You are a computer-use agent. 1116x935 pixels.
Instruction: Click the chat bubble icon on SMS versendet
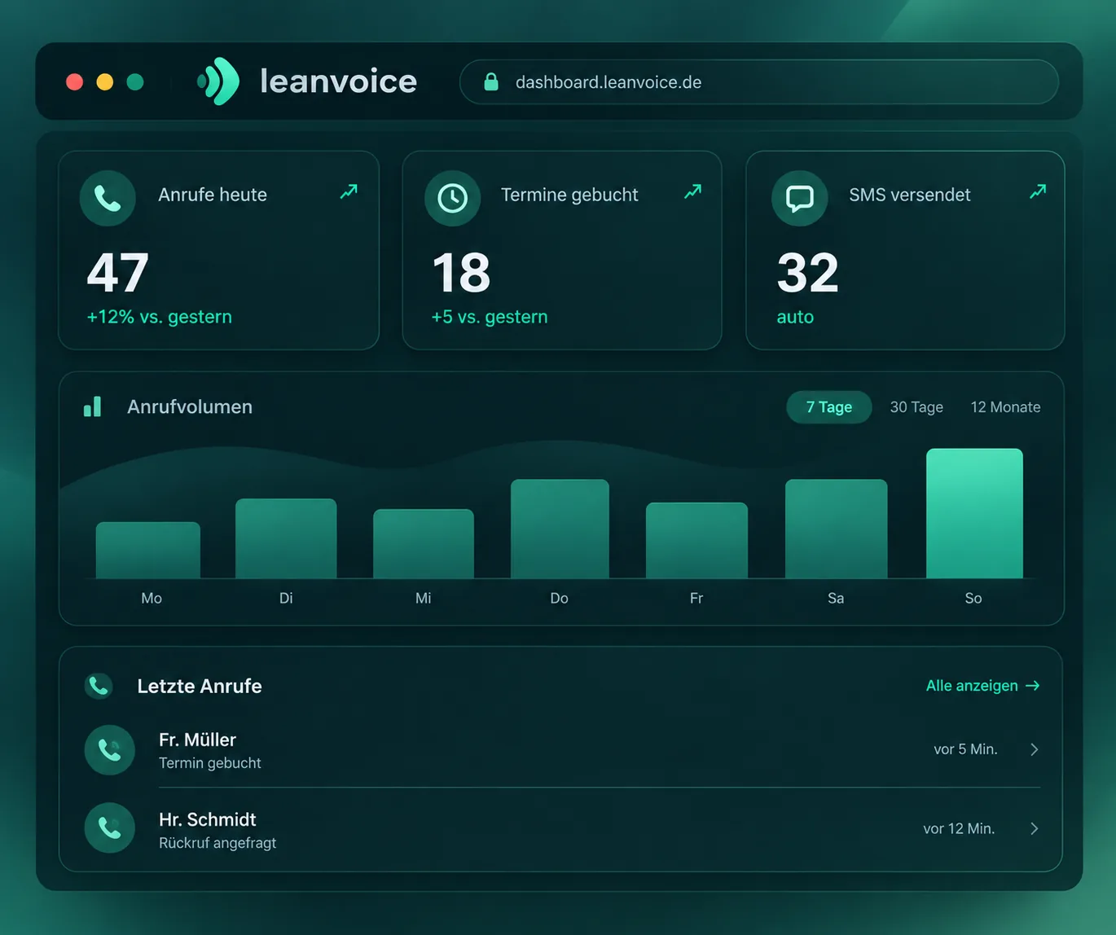800,198
